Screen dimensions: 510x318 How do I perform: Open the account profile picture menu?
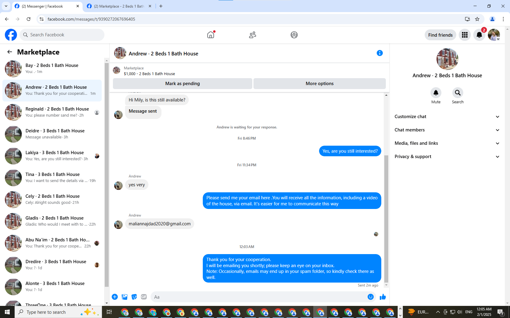494,35
